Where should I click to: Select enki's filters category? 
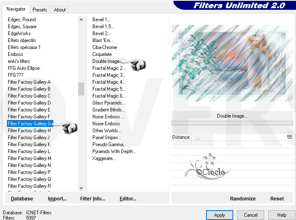[x=19, y=61]
